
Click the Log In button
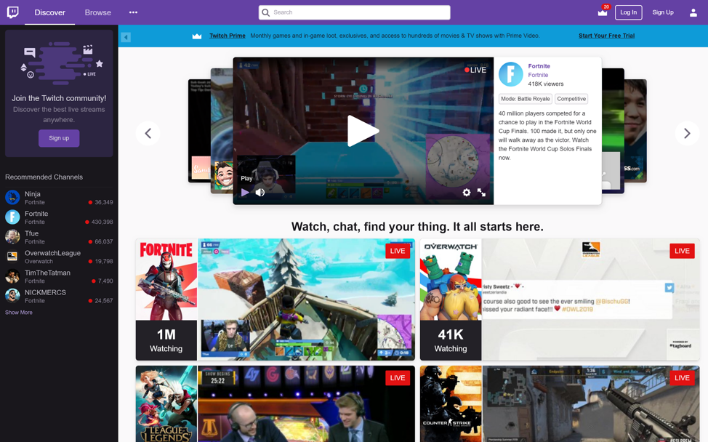tap(629, 12)
